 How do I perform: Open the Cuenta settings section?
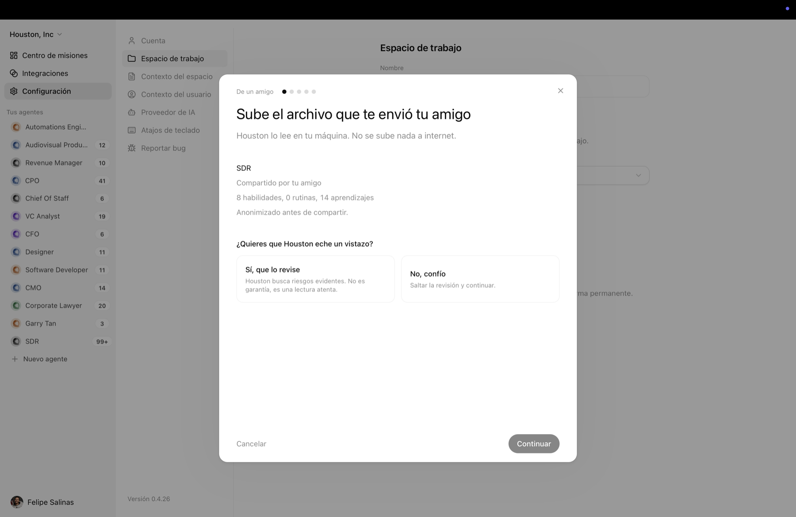pyautogui.click(x=175, y=41)
